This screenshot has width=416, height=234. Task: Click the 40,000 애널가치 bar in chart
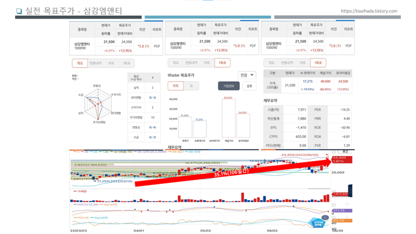coord(228,118)
